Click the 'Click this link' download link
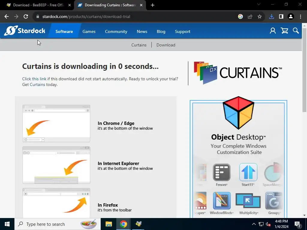 pyautogui.click(x=34, y=79)
